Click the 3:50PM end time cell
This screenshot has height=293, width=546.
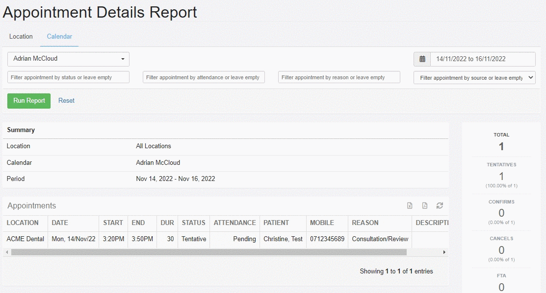coord(142,239)
